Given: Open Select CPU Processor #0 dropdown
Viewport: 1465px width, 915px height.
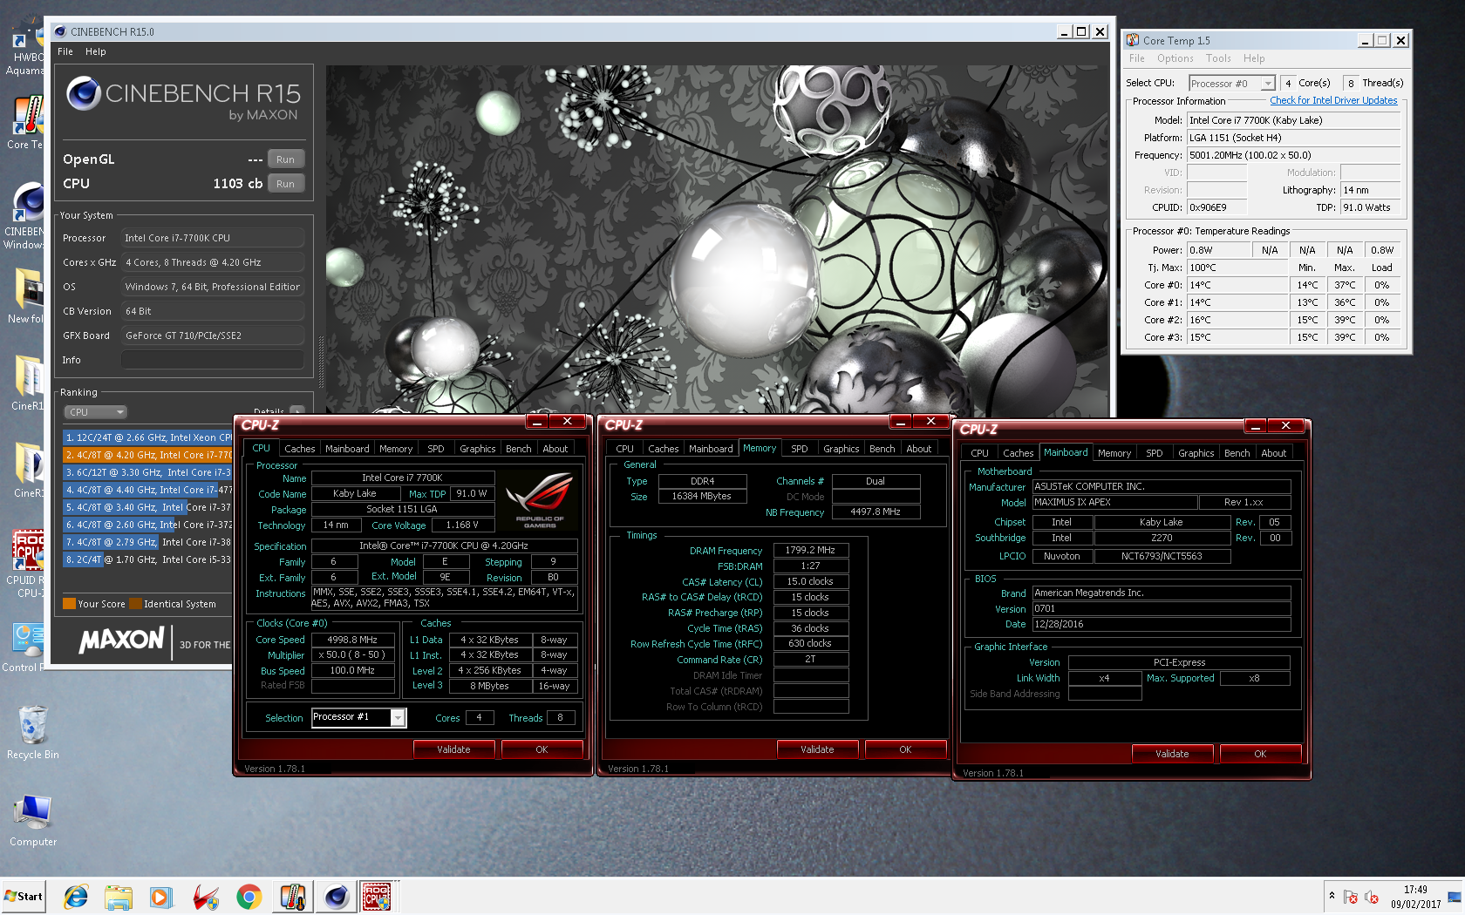Looking at the screenshot, I should tap(1232, 84).
